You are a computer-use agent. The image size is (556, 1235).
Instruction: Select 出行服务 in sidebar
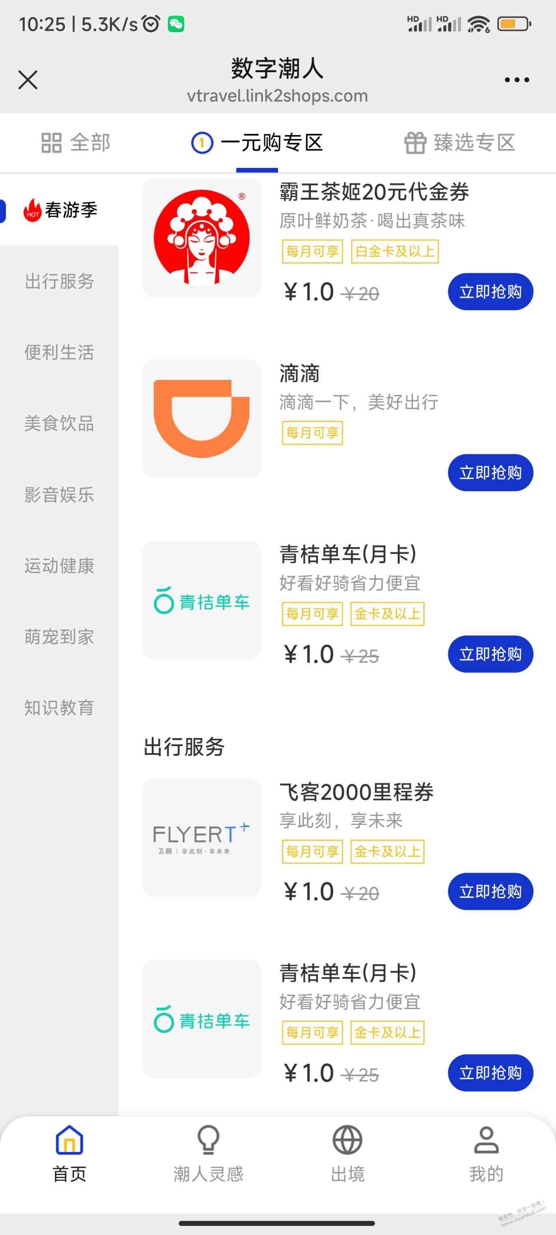tap(60, 282)
